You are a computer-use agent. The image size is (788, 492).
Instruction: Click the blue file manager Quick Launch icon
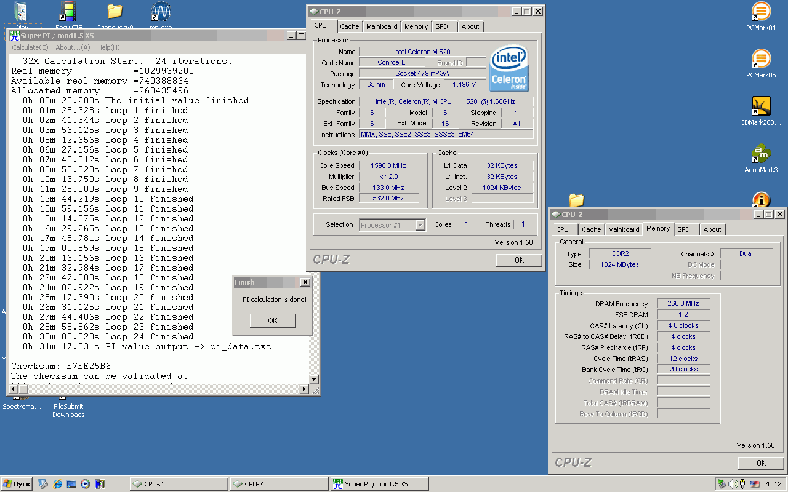[x=100, y=484]
